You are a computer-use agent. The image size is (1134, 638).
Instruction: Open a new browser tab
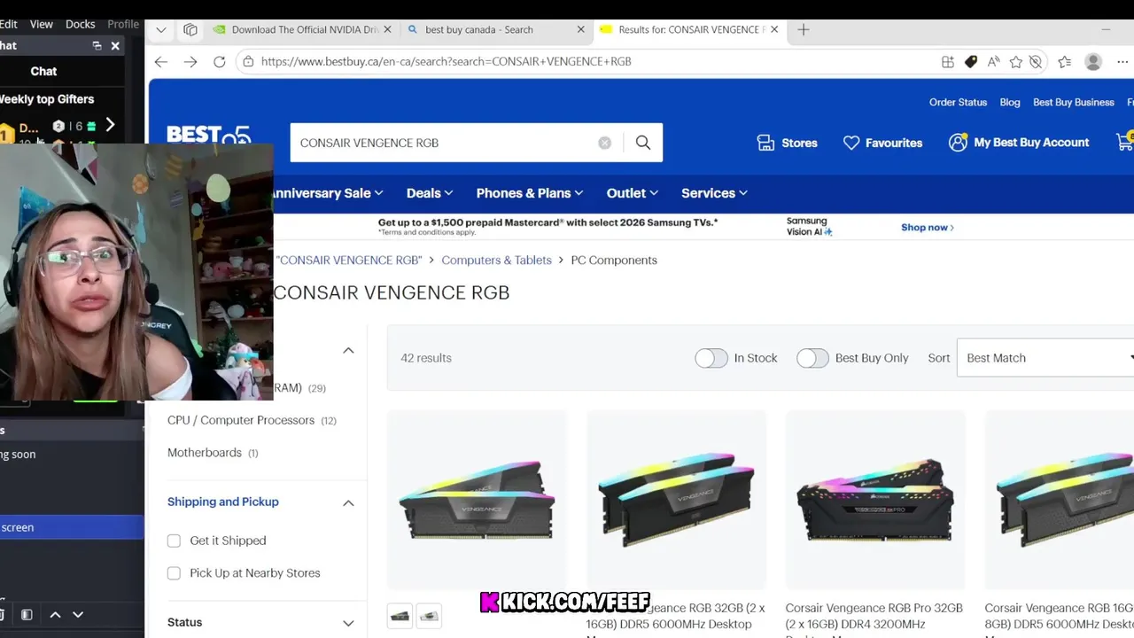click(x=804, y=29)
